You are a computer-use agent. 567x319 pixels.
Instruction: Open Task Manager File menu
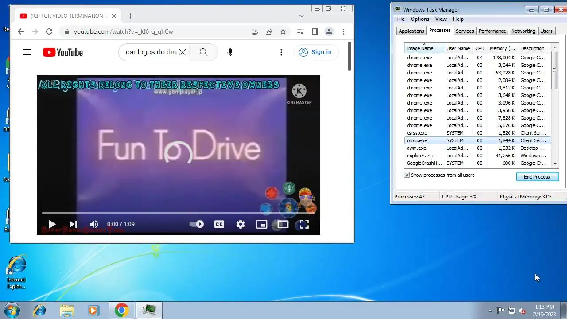(400, 19)
